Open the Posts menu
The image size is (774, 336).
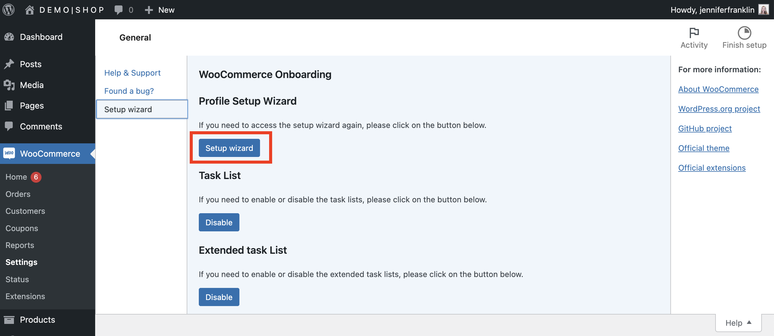coord(48,64)
